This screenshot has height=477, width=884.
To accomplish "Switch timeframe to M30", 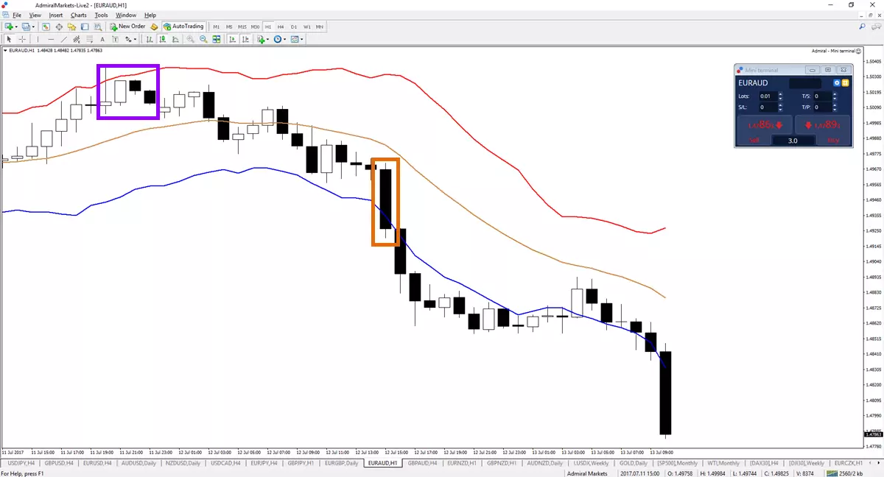I will pyautogui.click(x=255, y=26).
